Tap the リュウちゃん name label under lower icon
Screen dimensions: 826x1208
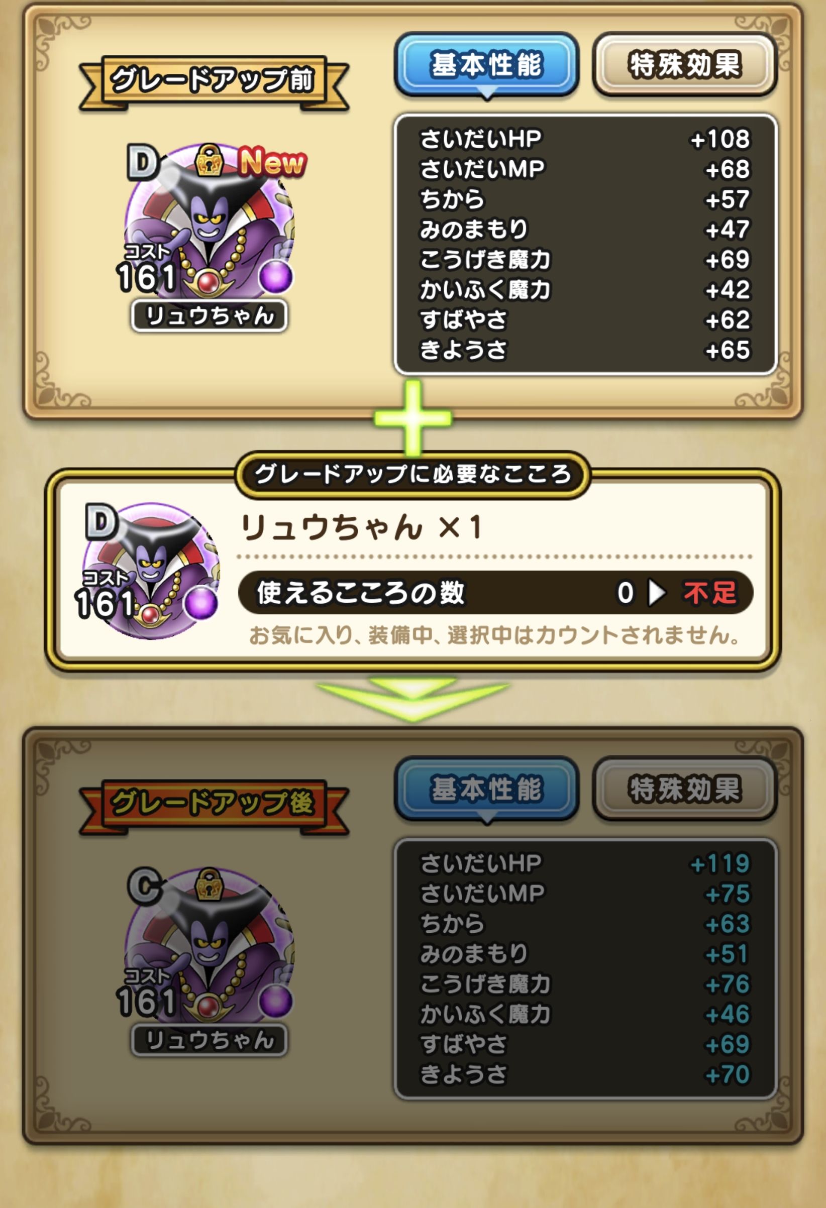[x=210, y=1040]
